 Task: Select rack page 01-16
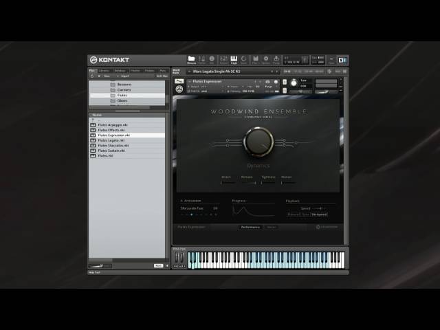click(287, 71)
